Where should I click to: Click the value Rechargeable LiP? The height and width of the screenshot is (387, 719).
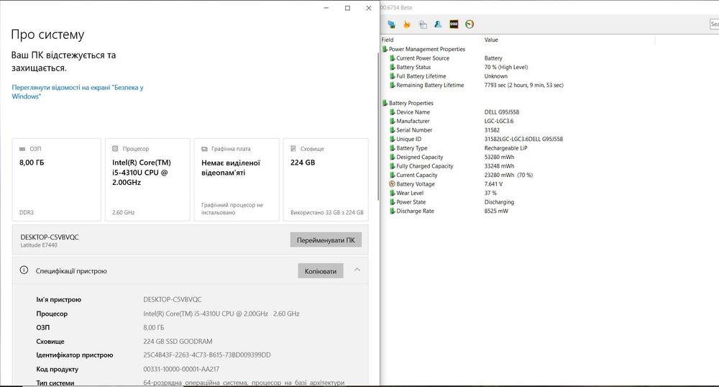coord(505,148)
